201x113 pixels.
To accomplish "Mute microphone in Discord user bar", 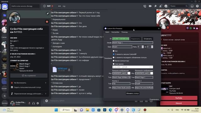I will (29, 103).
